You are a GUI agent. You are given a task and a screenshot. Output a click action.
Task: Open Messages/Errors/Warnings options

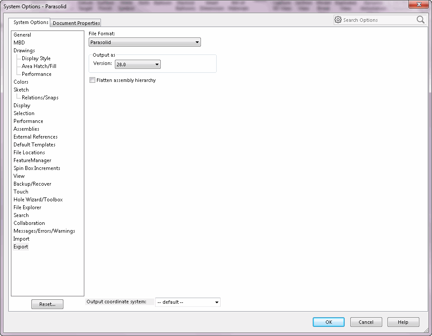44,231
